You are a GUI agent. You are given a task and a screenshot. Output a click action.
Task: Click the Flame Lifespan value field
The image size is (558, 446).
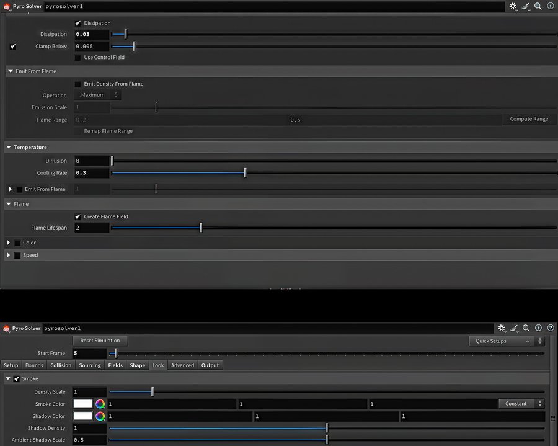tap(92, 228)
